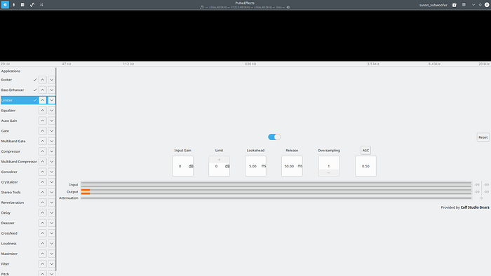The height and width of the screenshot is (276, 491).
Task: Click the calibration sine wave icon
Action: tap(32, 5)
